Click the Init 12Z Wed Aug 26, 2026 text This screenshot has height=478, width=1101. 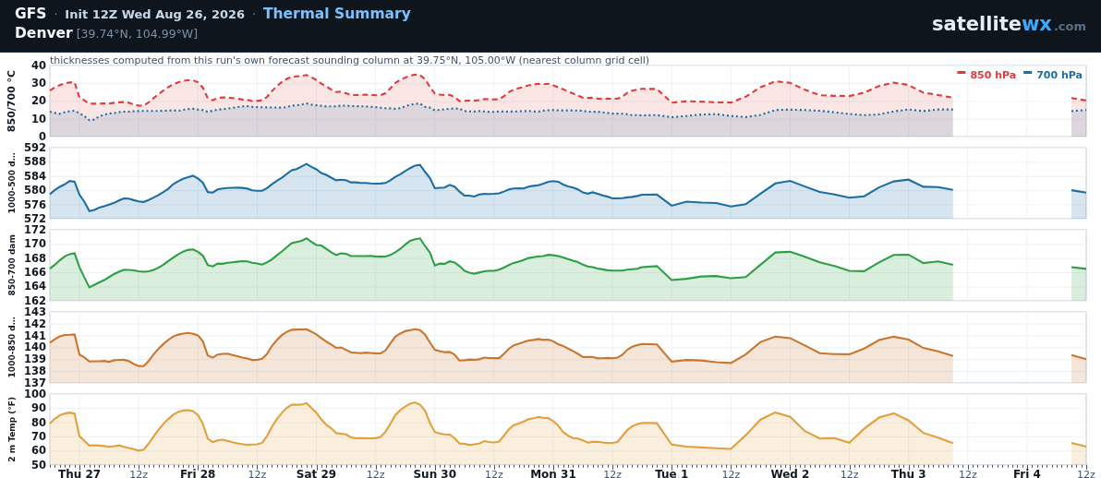pyautogui.click(x=154, y=15)
